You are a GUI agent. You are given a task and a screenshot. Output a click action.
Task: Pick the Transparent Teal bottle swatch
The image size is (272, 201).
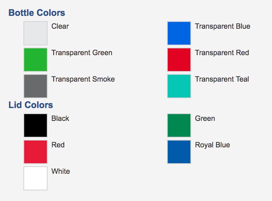pyautogui.click(x=179, y=86)
